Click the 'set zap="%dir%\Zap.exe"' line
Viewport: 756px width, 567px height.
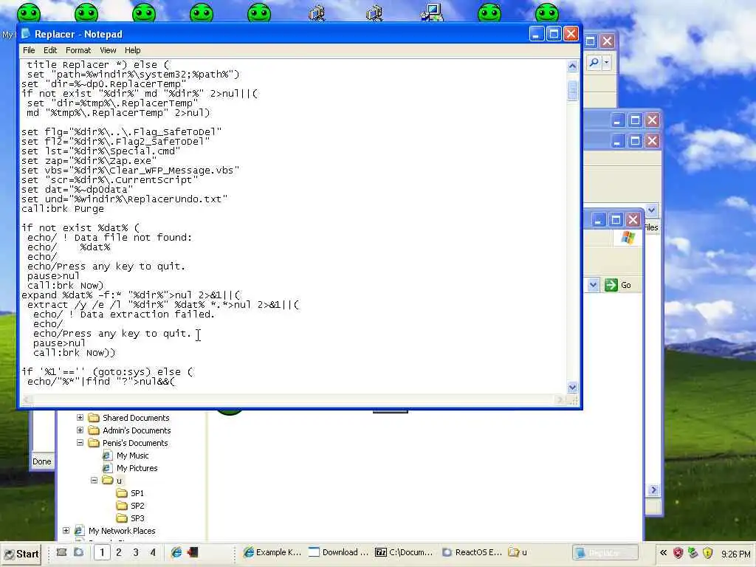[89, 160]
